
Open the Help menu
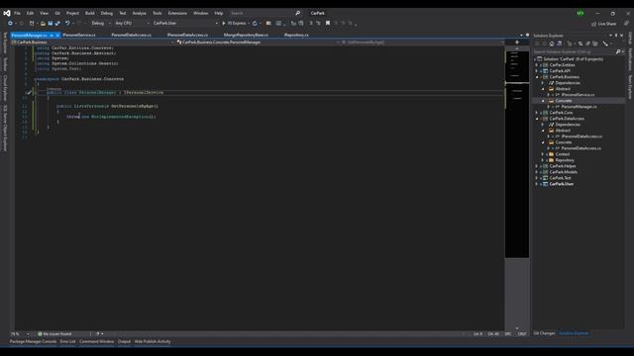click(219, 13)
